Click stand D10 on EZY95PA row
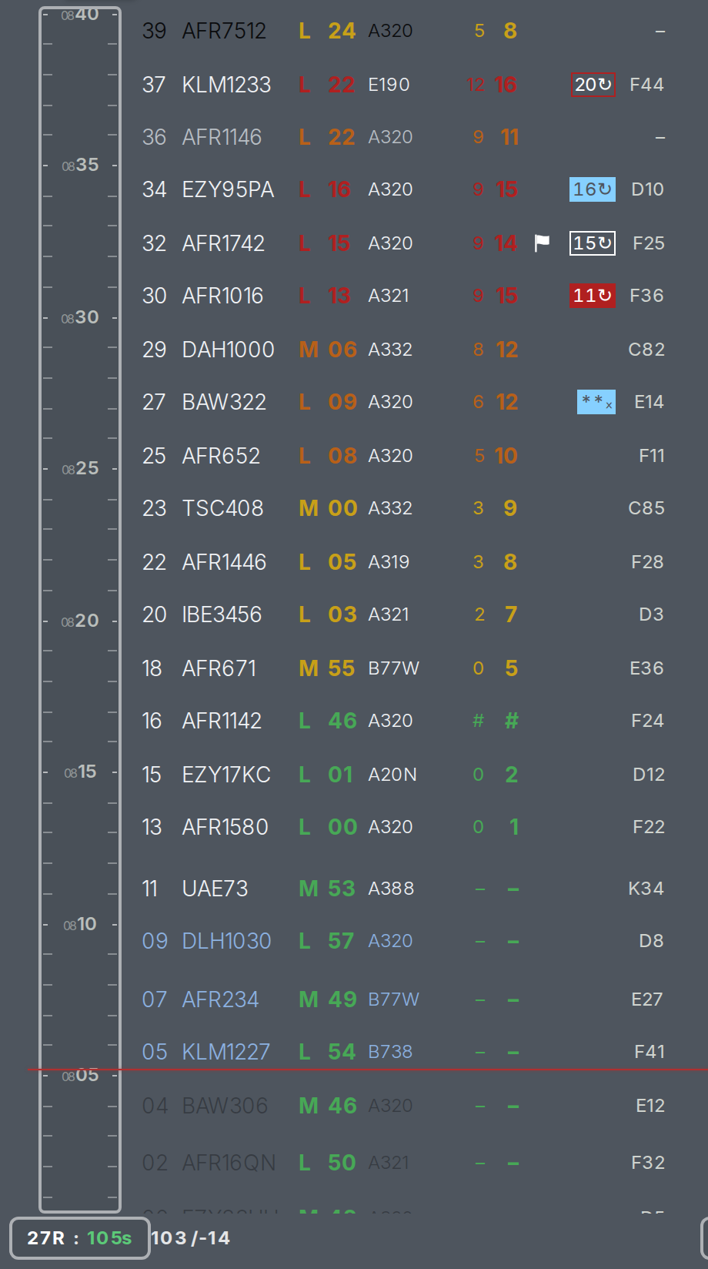 coord(647,189)
